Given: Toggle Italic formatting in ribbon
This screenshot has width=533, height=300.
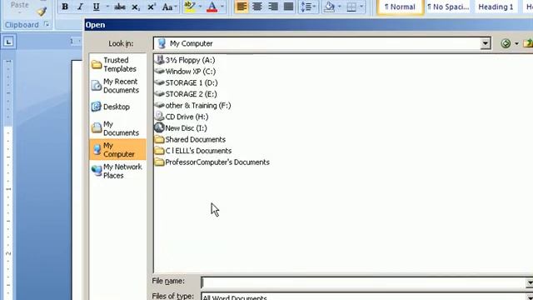Looking at the screenshot, I should [x=80, y=7].
